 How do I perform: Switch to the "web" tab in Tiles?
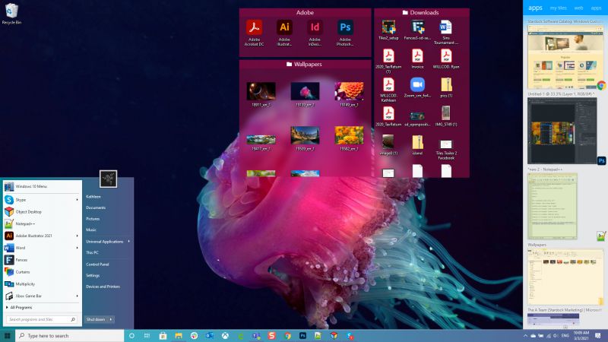coord(578,7)
